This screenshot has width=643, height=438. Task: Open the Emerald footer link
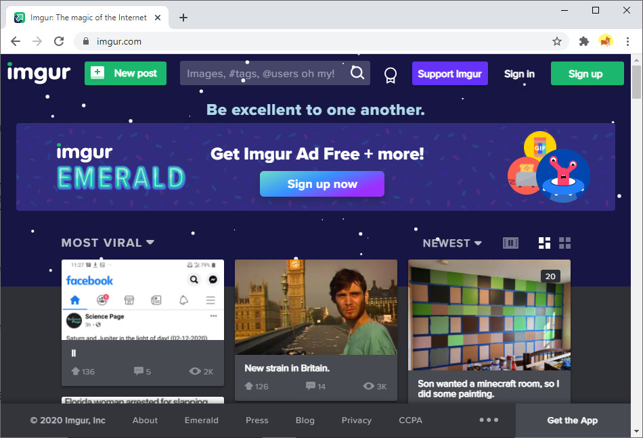tap(201, 420)
